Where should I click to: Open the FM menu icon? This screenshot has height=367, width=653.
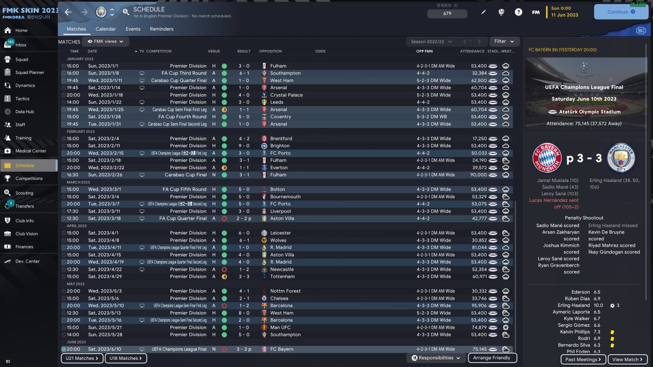tap(536, 12)
